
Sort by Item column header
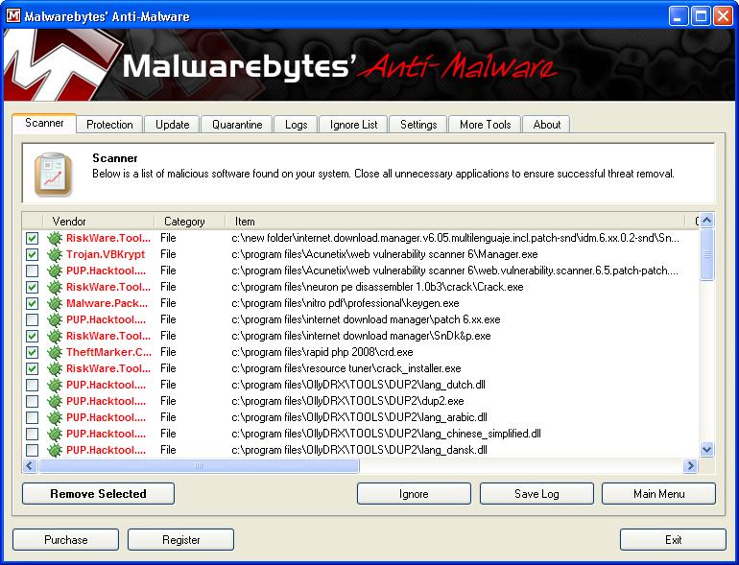[x=455, y=221]
